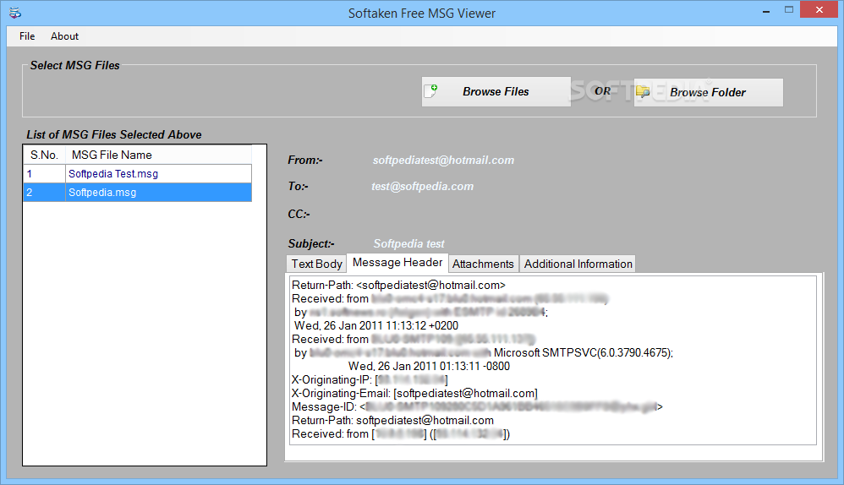
Task: Minimize the Softaken Free MSG Viewer window
Action: [766, 11]
